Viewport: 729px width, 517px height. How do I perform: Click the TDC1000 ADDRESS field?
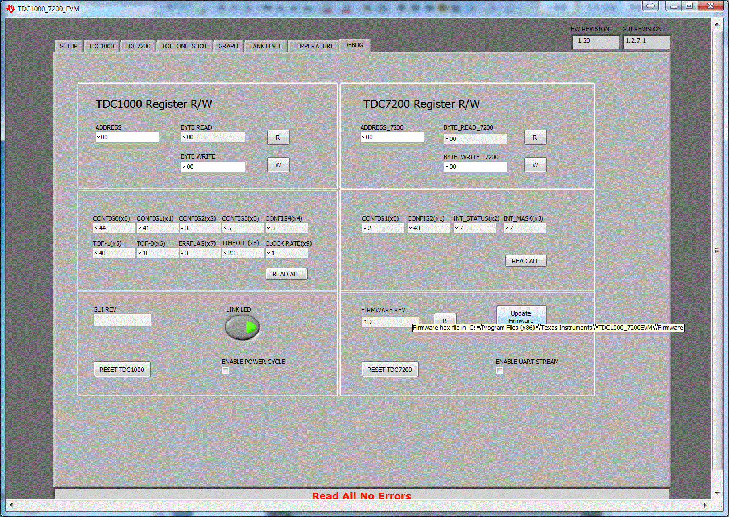[127, 137]
